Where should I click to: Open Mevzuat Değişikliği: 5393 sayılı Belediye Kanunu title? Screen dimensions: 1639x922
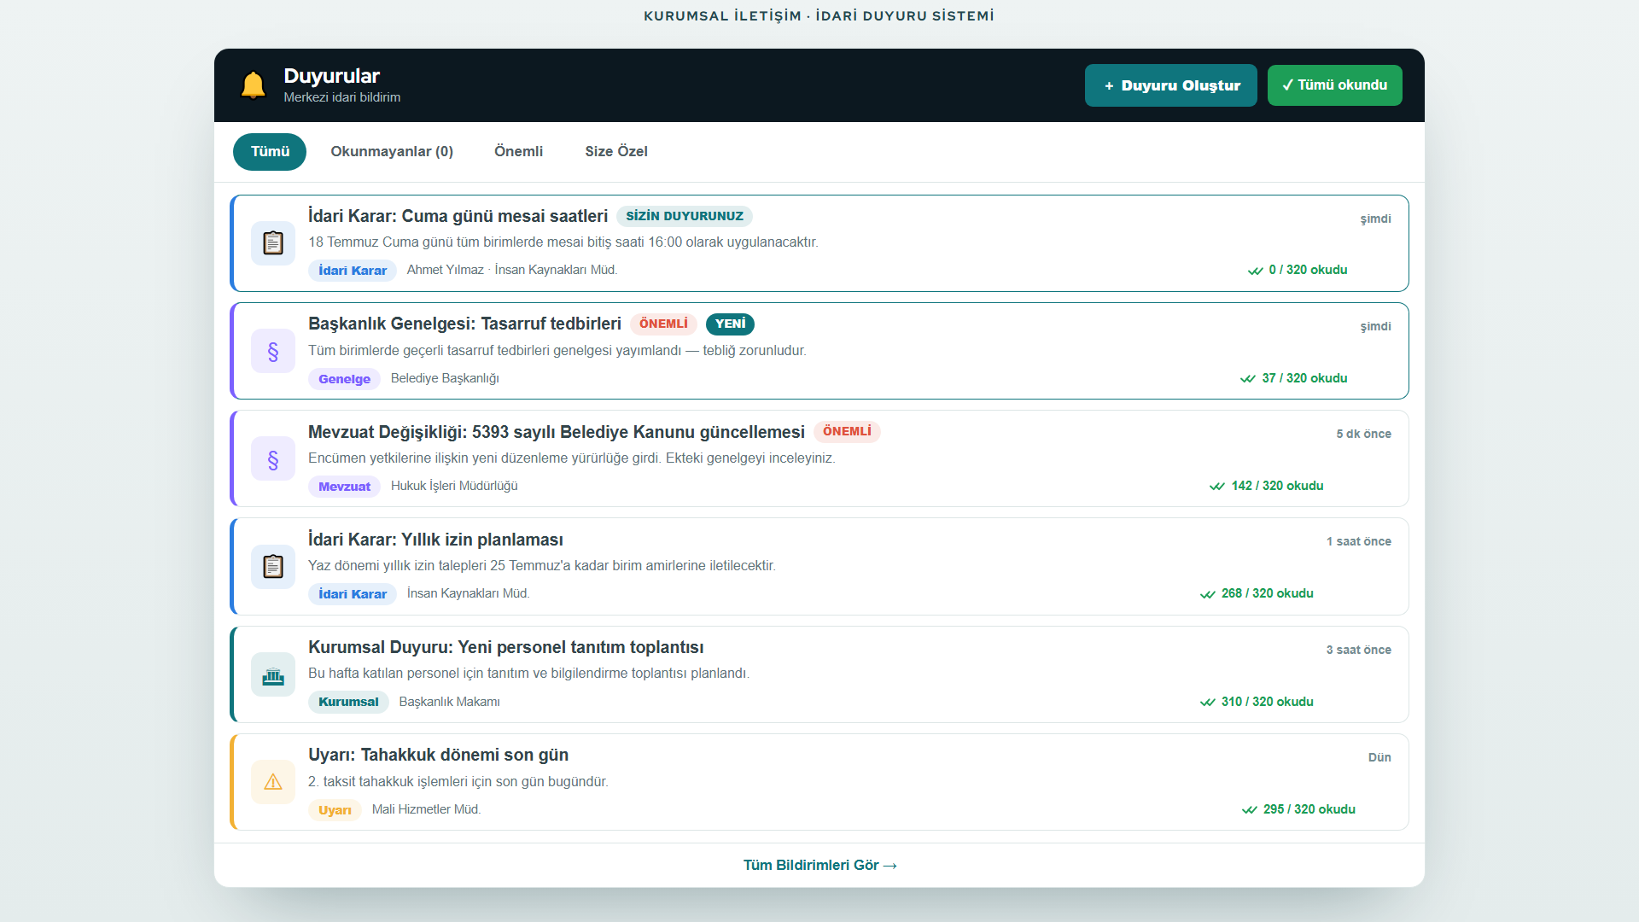pos(557,432)
